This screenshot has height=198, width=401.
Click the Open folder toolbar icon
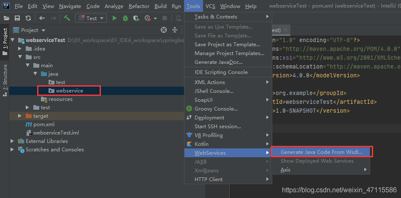tap(6, 18)
